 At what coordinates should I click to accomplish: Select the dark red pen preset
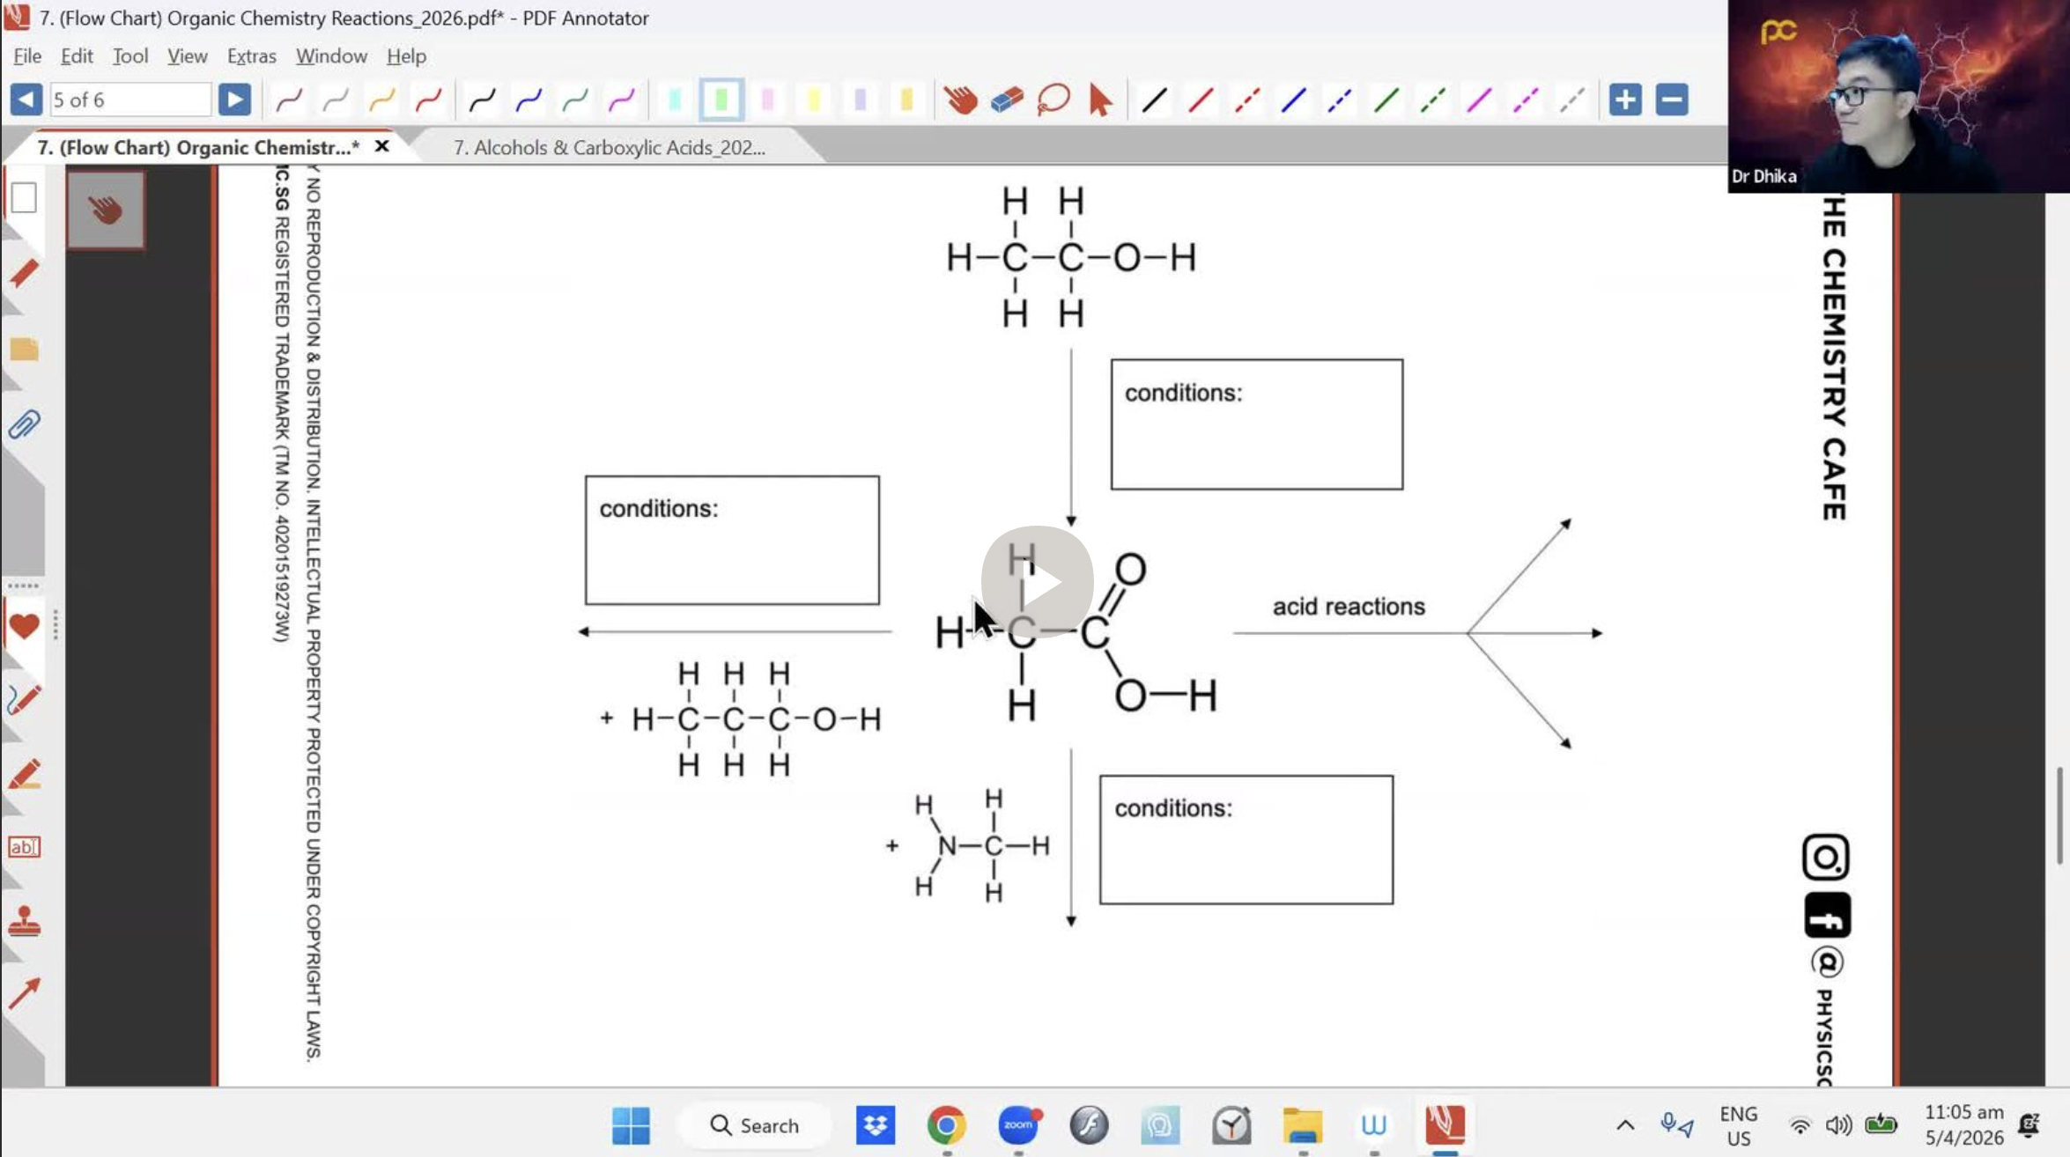pos(289,100)
